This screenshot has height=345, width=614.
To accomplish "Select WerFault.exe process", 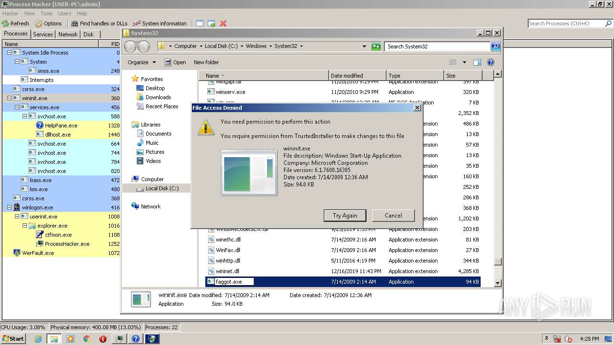I will 61,253.
